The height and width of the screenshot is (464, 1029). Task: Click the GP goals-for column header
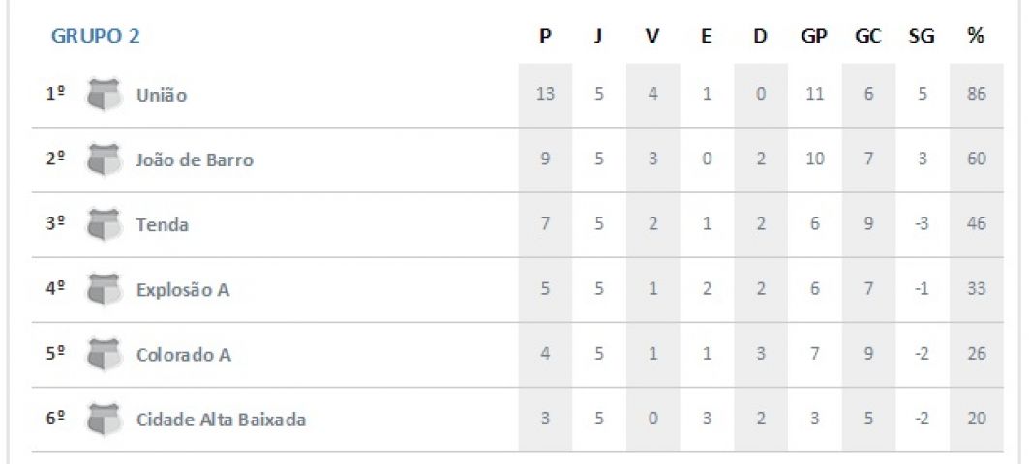[814, 36]
